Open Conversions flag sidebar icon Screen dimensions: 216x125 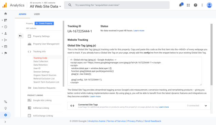(5, 53)
